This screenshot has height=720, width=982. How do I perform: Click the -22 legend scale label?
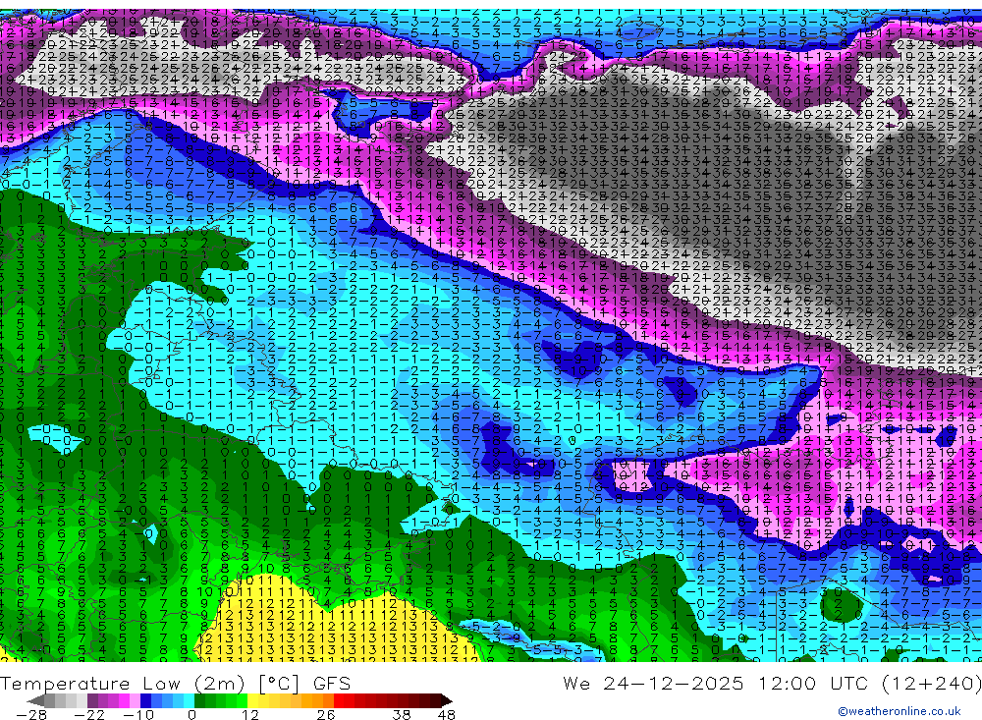(x=89, y=714)
